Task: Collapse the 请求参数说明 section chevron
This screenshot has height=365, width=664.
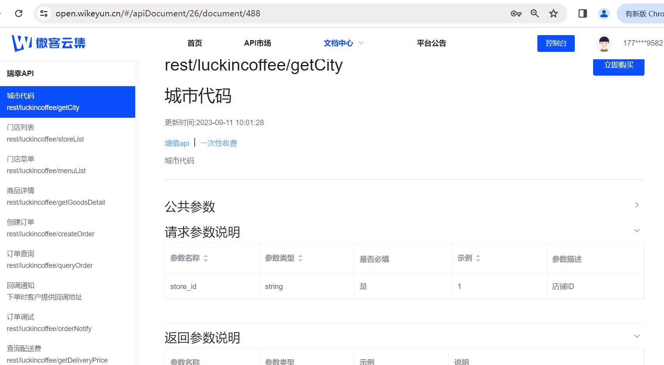Action: point(637,230)
